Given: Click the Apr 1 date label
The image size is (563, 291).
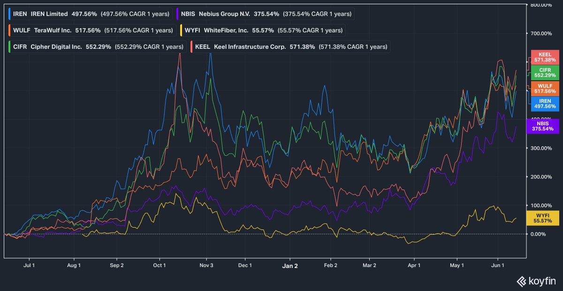Looking at the screenshot, I should (415, 265).
